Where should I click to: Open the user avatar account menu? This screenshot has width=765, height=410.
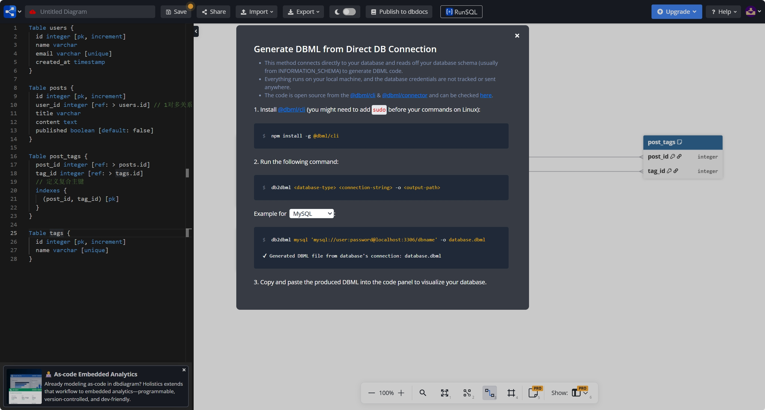[x=753, y=12]
